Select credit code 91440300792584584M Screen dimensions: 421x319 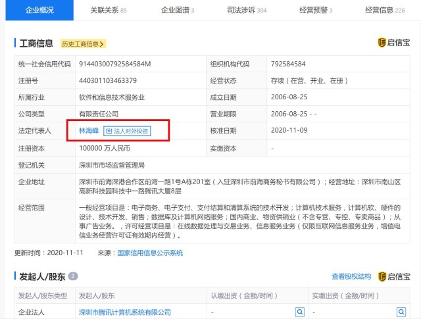click(115, 64)
